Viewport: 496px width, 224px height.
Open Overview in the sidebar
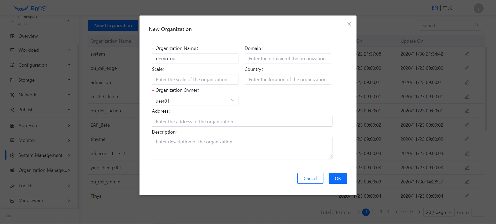(x=28, y=36)
